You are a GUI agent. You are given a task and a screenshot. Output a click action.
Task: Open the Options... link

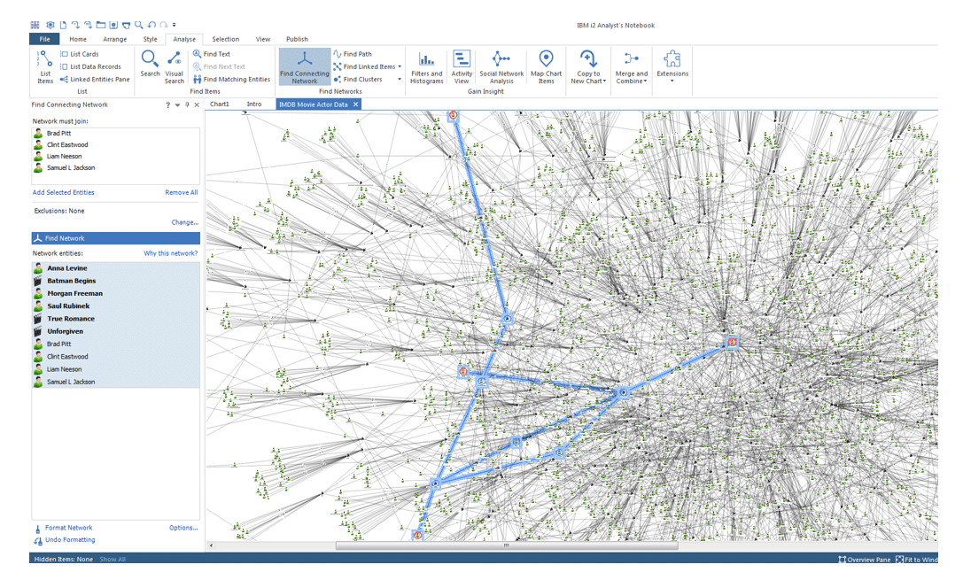[183, 528]
